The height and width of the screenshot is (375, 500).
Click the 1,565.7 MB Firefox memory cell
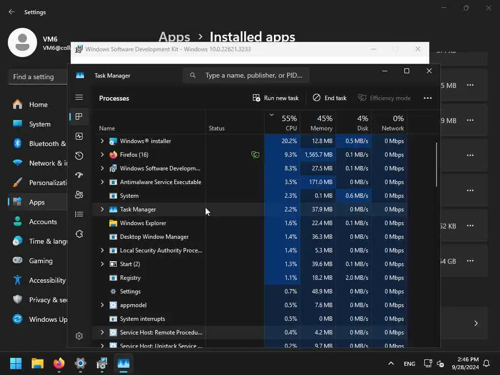(x=318, y=155)
